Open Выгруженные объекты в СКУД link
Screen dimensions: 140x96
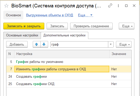(50, 15)
